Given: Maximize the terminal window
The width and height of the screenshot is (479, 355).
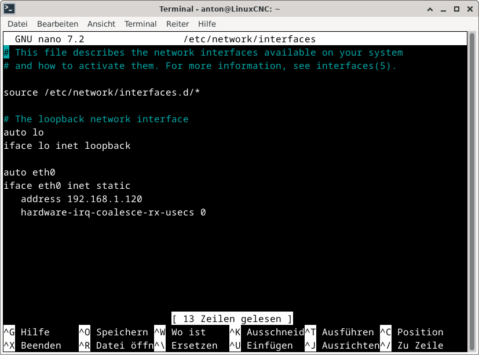Looking at the screenshot, I should pos(456,9).
